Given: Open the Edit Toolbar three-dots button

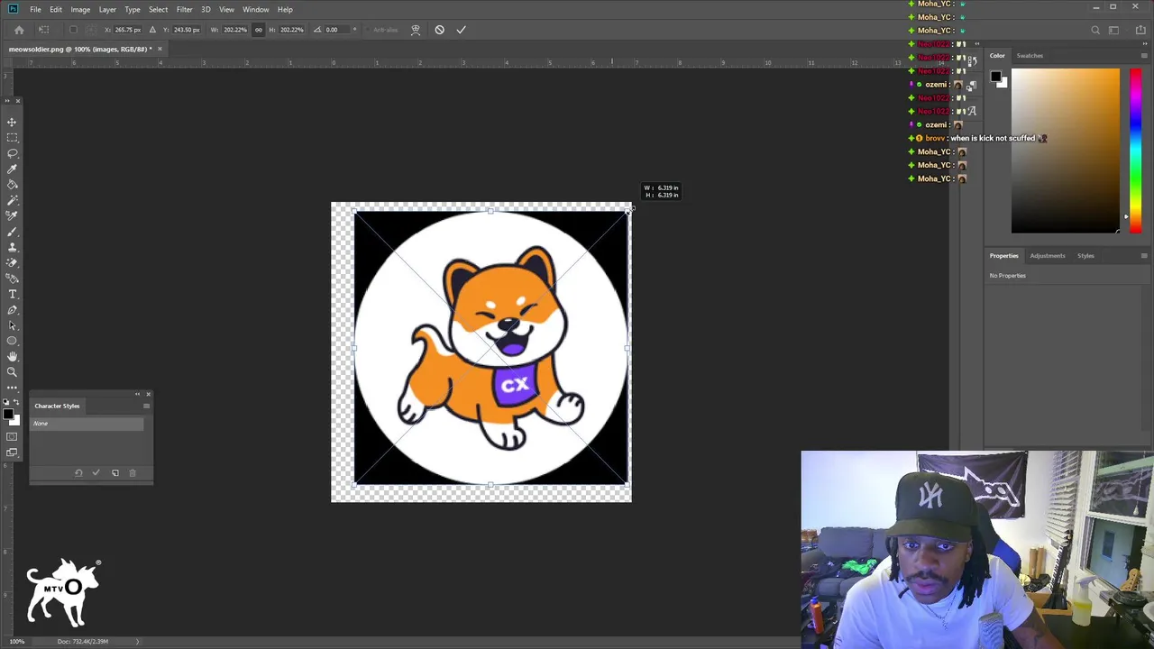Looking at the screenshot, I should click(12, 388).
